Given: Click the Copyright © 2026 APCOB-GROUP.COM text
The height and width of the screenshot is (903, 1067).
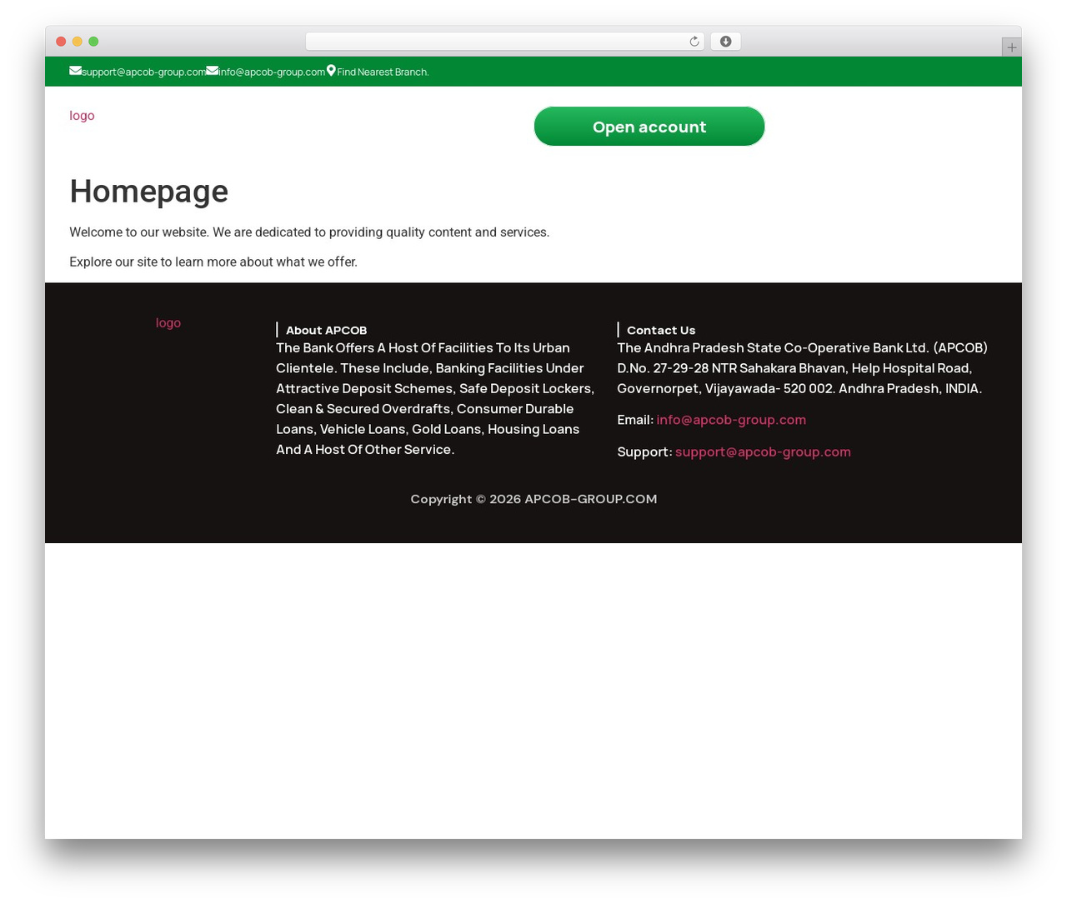Looking at the screenshot, I should click(x=533, y=499).
